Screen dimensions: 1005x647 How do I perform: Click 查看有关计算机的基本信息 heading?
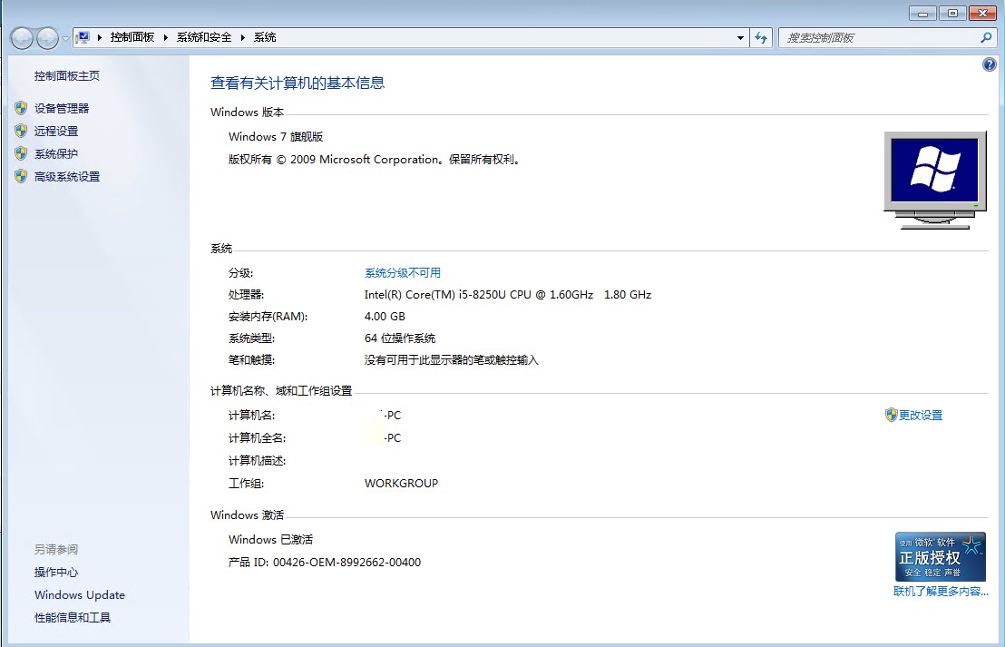(298, 83)
